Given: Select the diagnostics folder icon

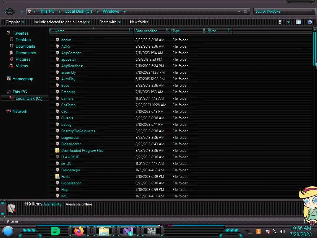Looking at the screenshot, I should (x=57, y=137).
